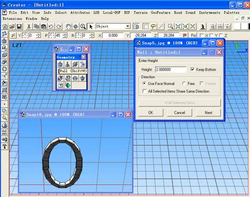Toggle the Keep Bottom checkbox

pyautogui.click(x=192, y=69)
